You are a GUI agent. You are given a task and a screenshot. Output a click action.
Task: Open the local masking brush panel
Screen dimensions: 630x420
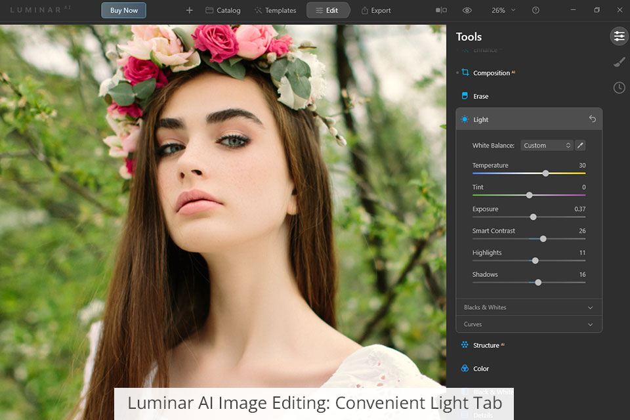click(619, 62)
